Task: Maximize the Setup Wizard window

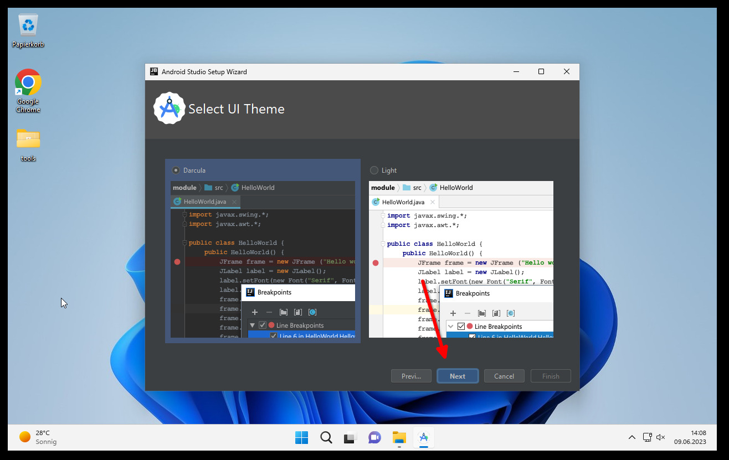Action: [541, 71]
